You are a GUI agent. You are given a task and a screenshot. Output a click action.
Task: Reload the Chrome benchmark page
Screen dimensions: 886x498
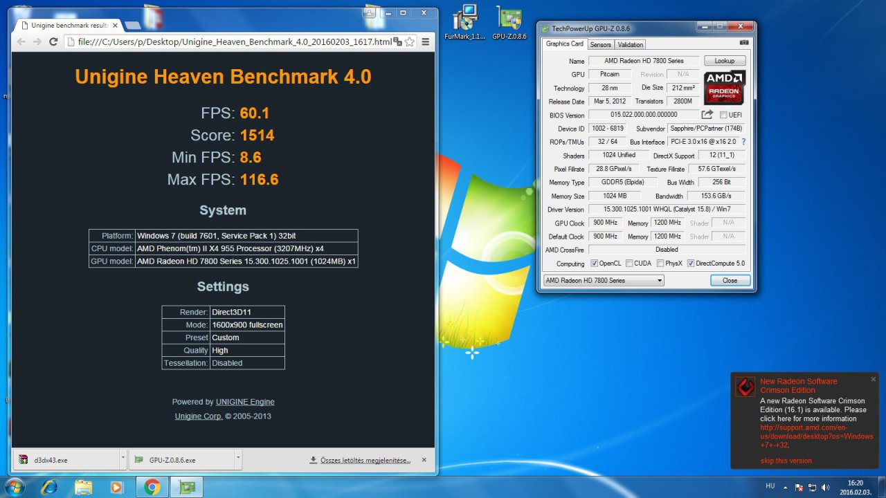[53, 41]
